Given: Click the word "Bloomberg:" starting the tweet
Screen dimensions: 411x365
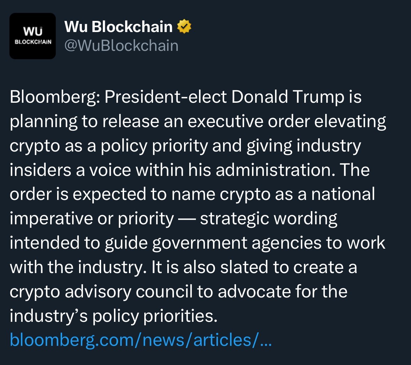Looking at the screenshot, I should (x=55, y=97).
